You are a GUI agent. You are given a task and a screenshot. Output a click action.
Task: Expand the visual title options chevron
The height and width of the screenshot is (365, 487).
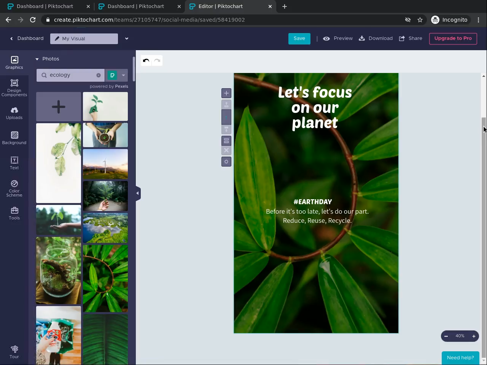127,38
